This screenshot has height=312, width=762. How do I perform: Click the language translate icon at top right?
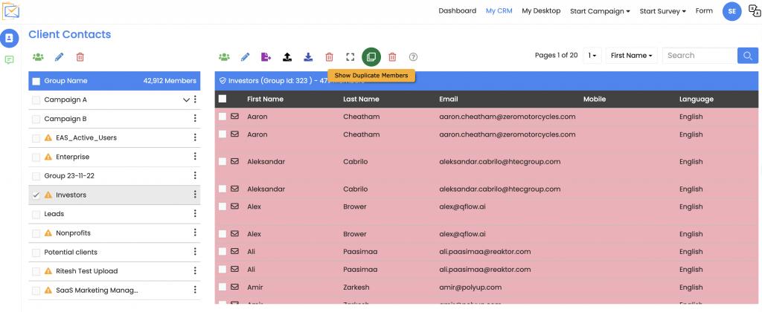click(753, 11)
